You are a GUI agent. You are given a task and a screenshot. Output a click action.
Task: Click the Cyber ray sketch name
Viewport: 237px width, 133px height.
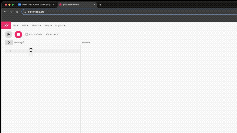click(51, 34)
